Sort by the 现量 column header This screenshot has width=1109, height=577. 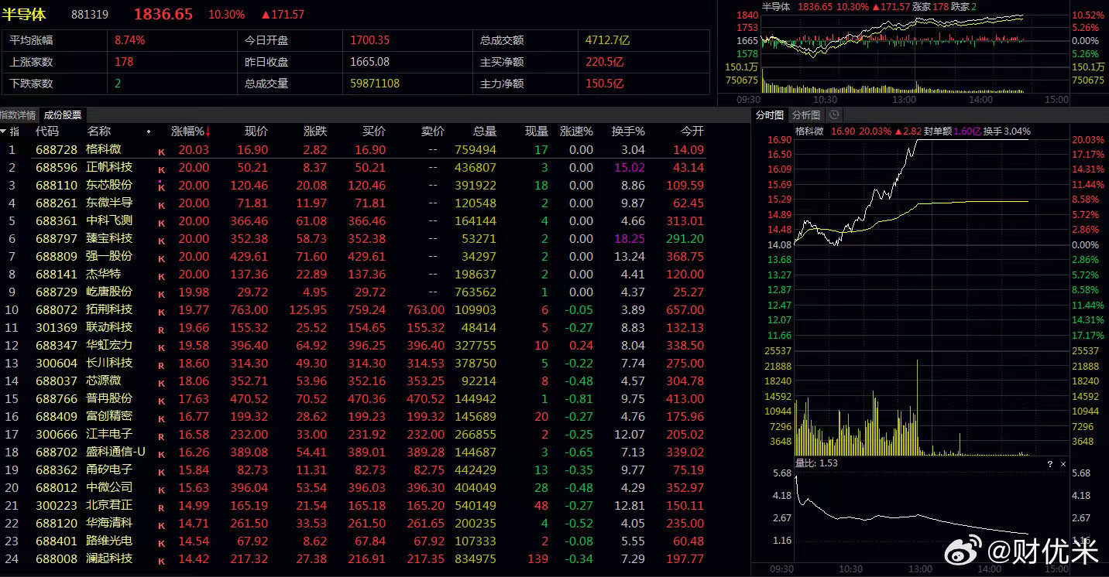(536, 131)
